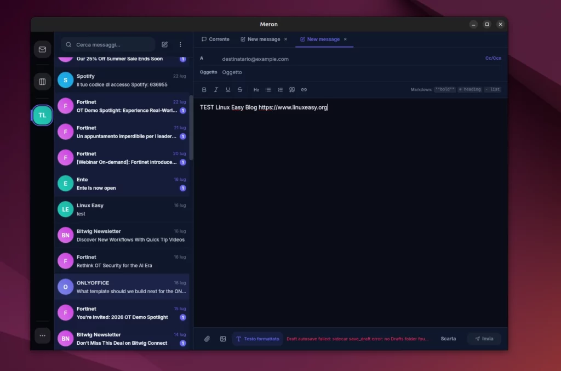The width and height of the screenshot is (561, 371).
Task: Insert a hyperlink
Action: point(304,90)
